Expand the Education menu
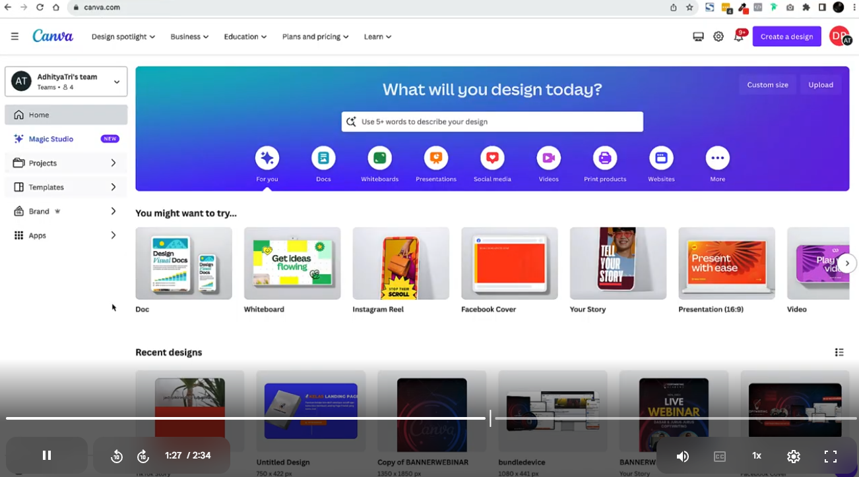Image resolution: width=859 pixels, height=477 pixels. pyautogui.click(x=245, y=37)
